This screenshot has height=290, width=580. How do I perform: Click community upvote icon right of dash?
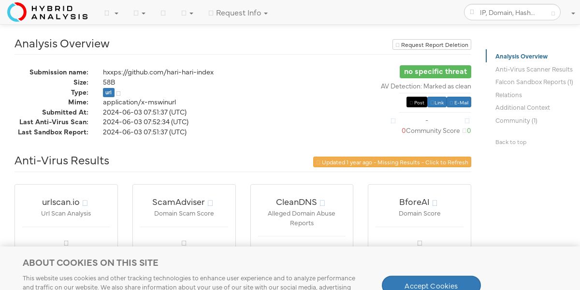tap(467, 120)
